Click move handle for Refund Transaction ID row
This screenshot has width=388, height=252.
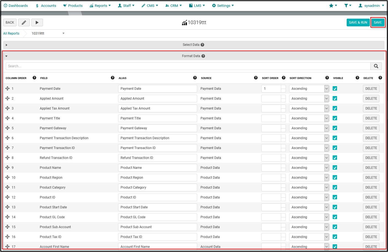(7, 158)
